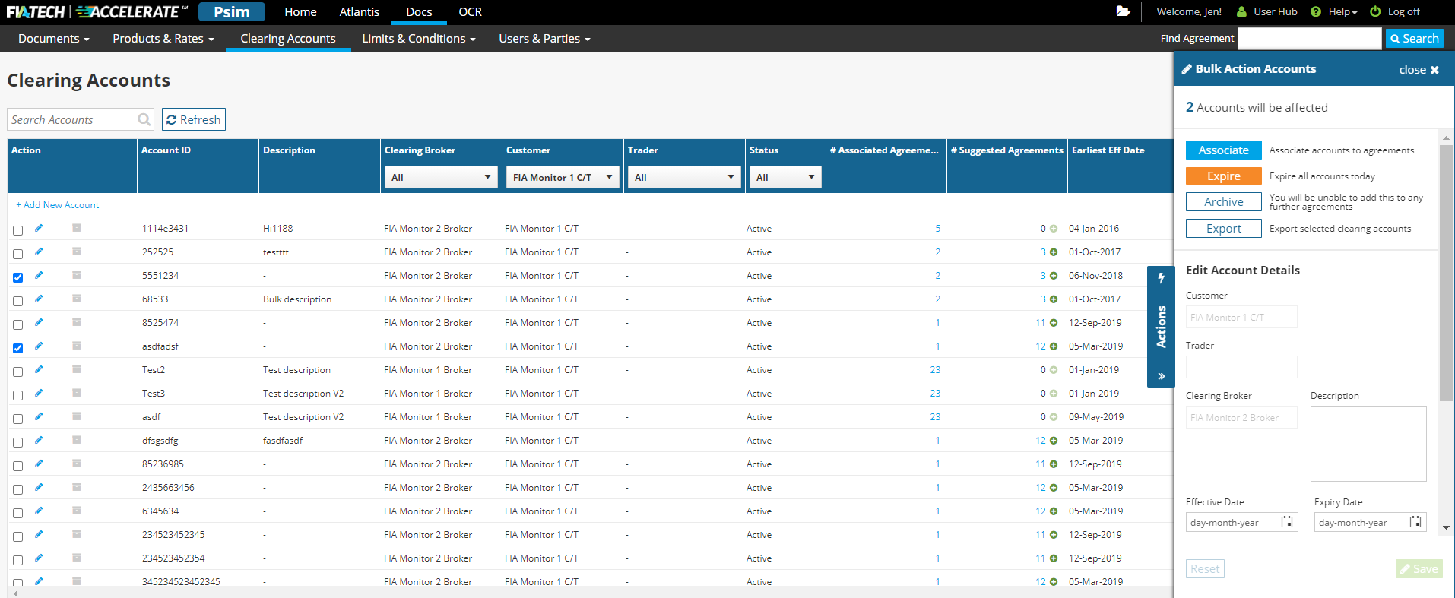Open details list icon for dfsgsdfg
The height and width of the screenshot is (598, 1455).
click(x=77, y=440)
